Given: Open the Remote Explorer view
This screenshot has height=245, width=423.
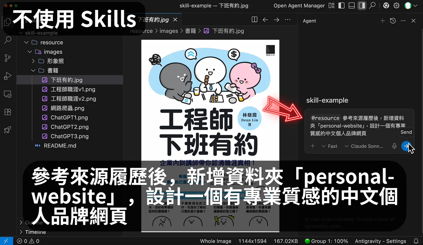Looking at the screenshot, I should [x=8, y=94].
